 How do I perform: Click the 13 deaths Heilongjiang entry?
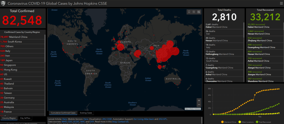(224, 53)
